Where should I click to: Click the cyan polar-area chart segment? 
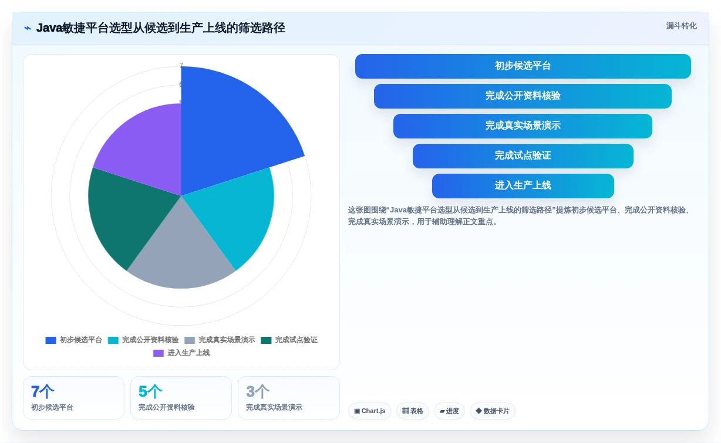click(x=235, y=214)
